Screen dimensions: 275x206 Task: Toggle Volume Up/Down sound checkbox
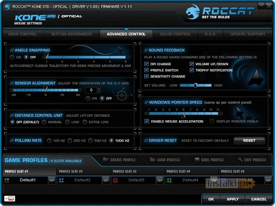(192, 64)
